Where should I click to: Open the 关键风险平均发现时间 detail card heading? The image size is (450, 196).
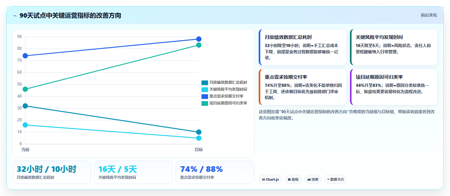click(x=379, y=37)
